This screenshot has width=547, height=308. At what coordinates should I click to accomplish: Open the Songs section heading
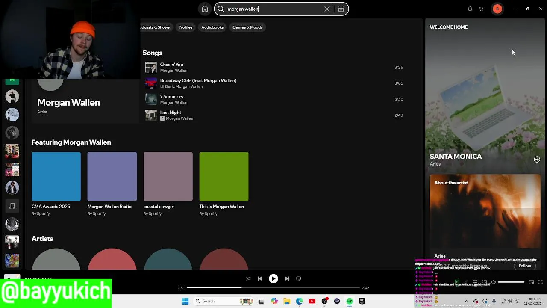152,53
